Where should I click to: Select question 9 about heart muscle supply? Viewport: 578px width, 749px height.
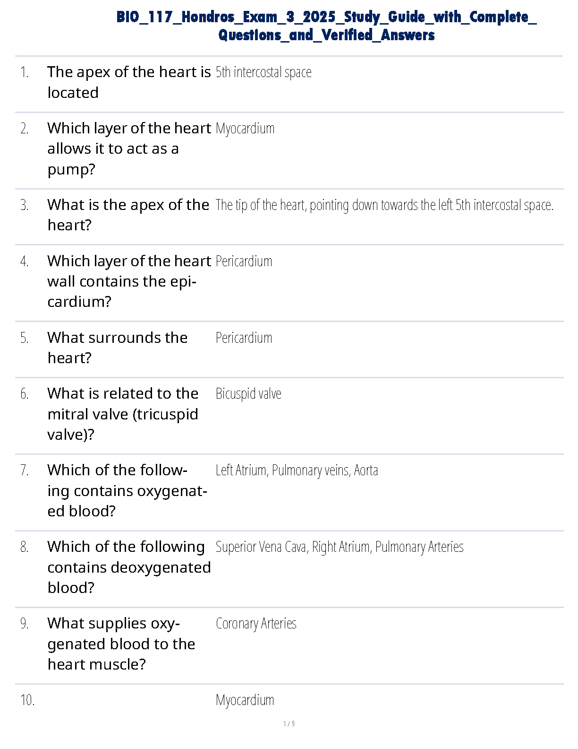point(121,644)
